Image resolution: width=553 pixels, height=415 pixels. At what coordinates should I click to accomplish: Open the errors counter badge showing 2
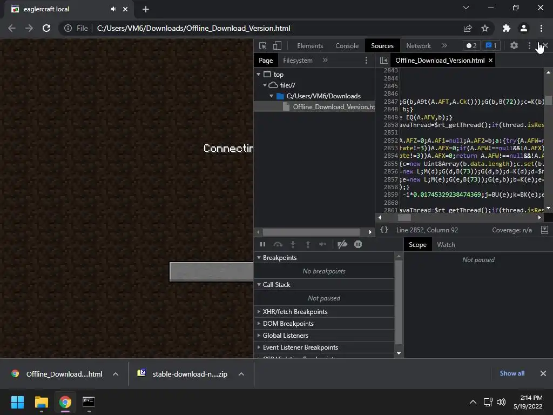tap(471, 45)
